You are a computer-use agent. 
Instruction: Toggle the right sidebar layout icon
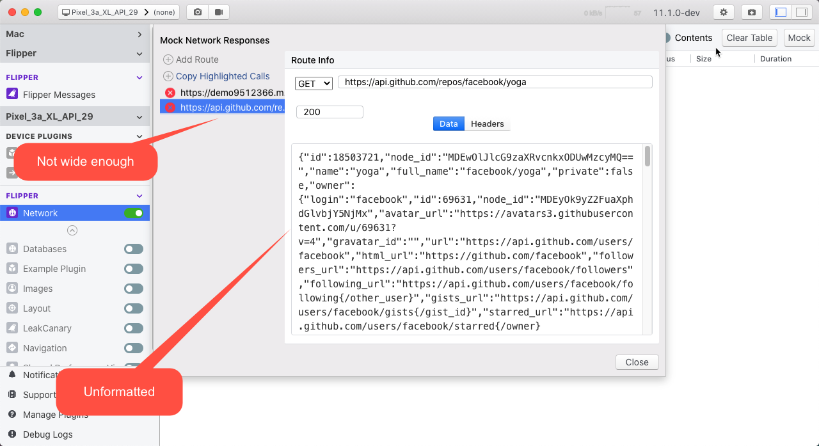coord(800,12)
